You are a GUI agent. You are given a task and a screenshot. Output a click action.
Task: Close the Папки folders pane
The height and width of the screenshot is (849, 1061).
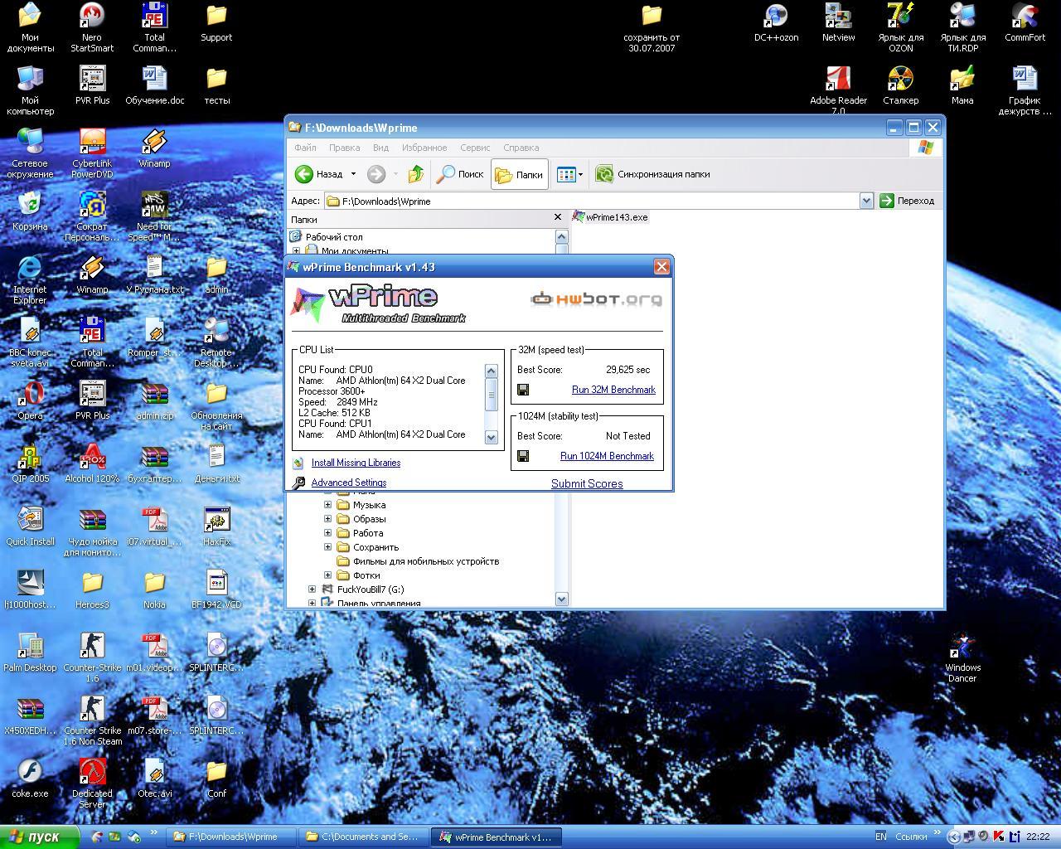coord(557,217)
